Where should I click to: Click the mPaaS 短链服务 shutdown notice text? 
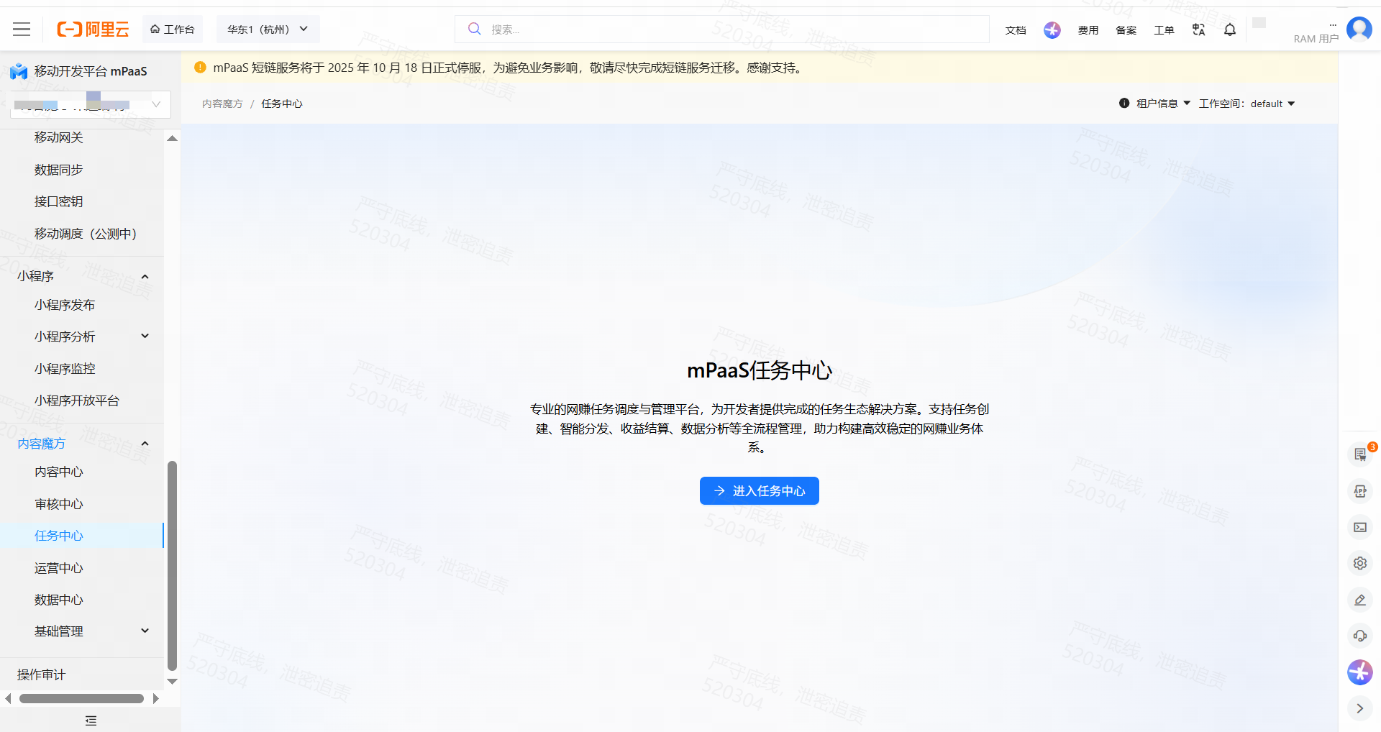tap(509, 68)
